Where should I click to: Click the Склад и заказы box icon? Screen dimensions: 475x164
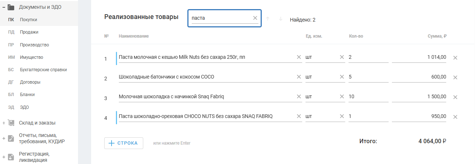point(11,123)
